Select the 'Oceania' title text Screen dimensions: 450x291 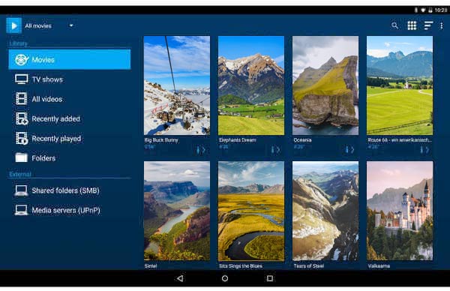click(x=302, y=140)
